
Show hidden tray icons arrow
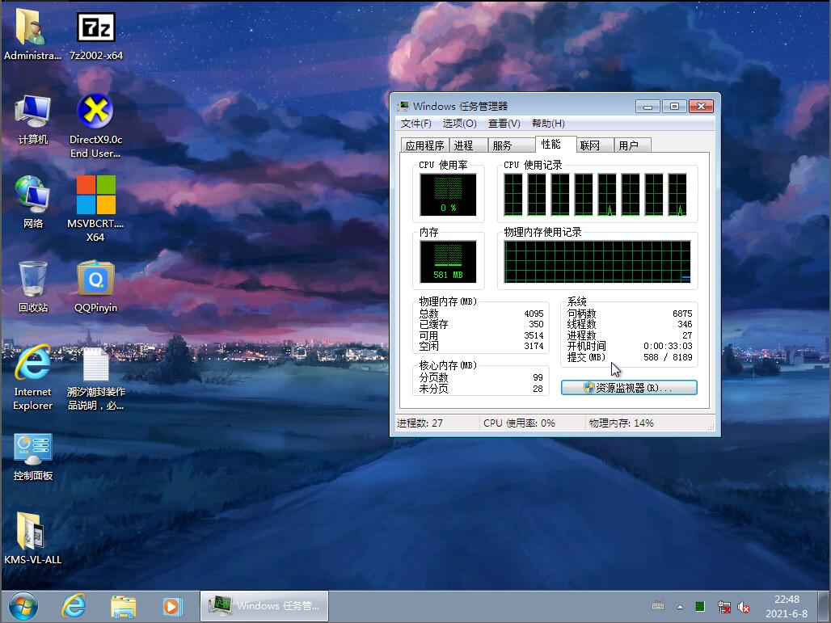[680, 606]
